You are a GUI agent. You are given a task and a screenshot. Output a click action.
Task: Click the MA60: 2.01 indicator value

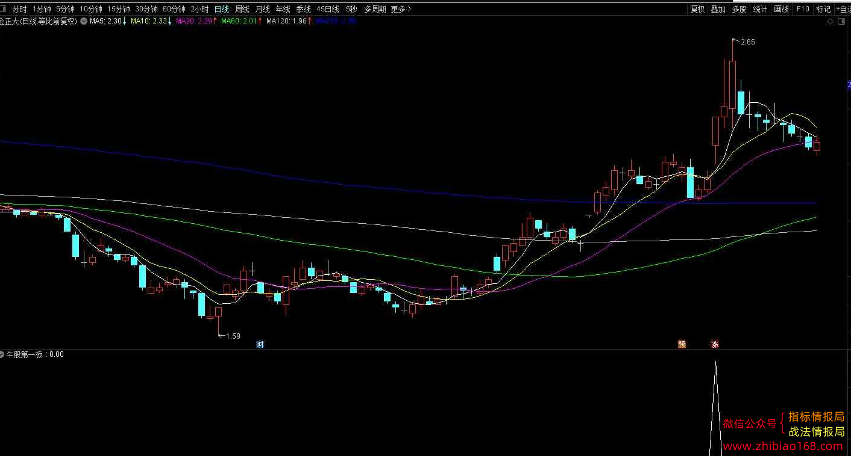coord(242,21)
